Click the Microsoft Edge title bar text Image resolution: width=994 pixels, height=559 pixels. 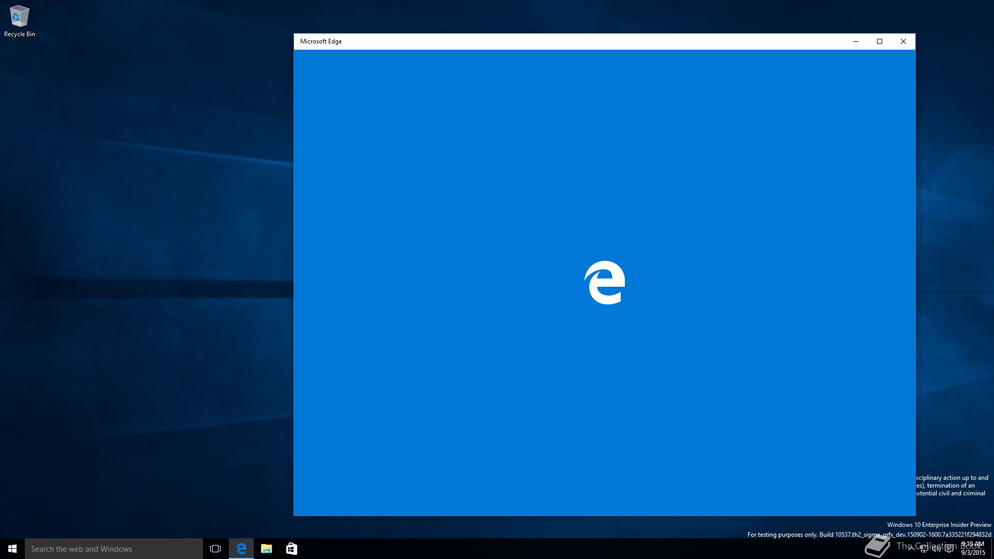[321, 41]
